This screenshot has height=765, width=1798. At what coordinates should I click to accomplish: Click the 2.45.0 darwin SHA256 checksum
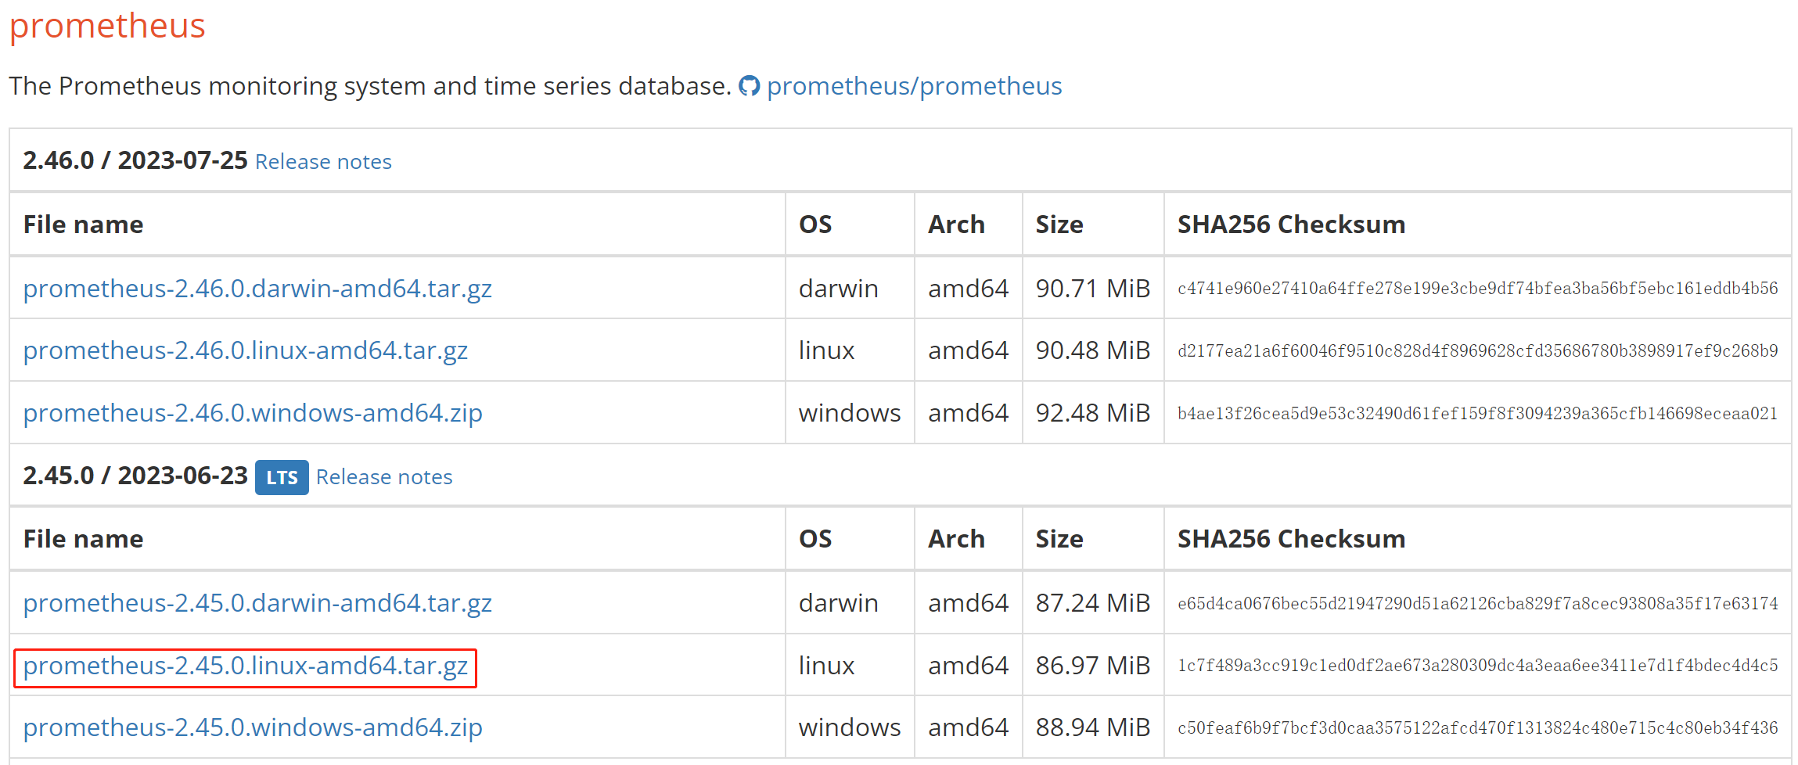[x=1477, y=604]
